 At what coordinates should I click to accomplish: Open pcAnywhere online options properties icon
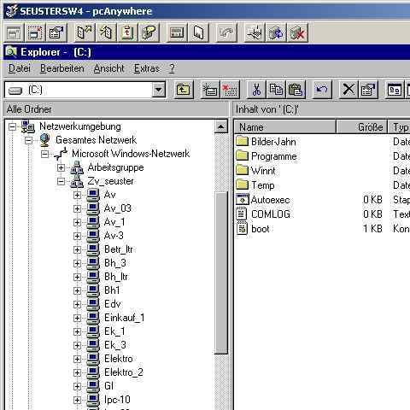tap(56, 33)
